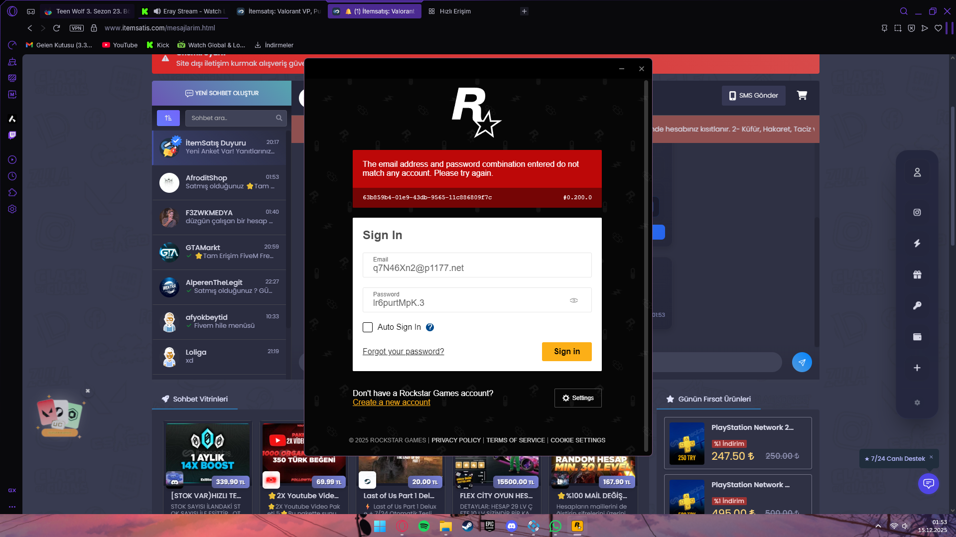Focus the Email input field

[x=477, y=265]
